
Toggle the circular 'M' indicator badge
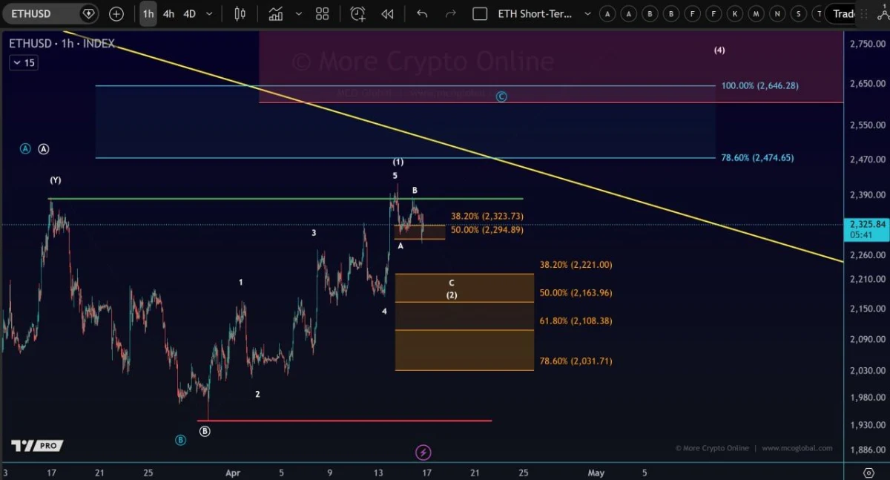[x=756, y=13]
